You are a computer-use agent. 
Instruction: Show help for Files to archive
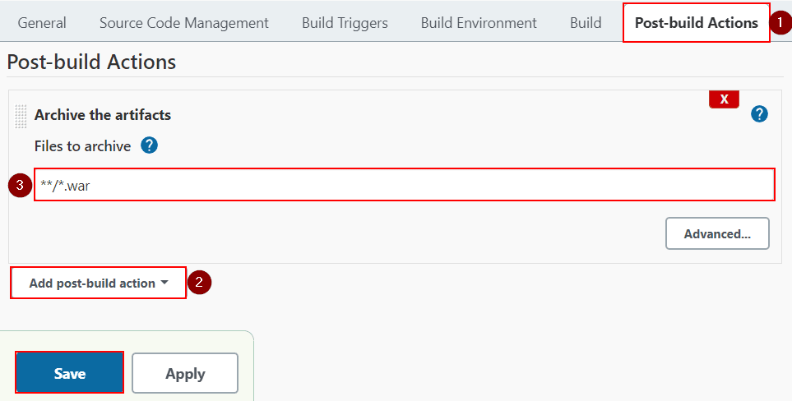[149, 145]
